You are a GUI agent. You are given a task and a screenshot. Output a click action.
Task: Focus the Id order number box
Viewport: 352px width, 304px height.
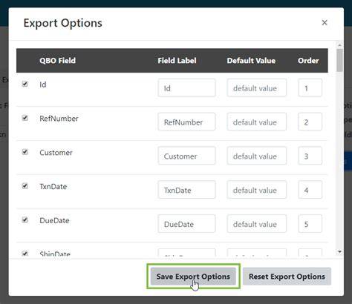[310, 87]
